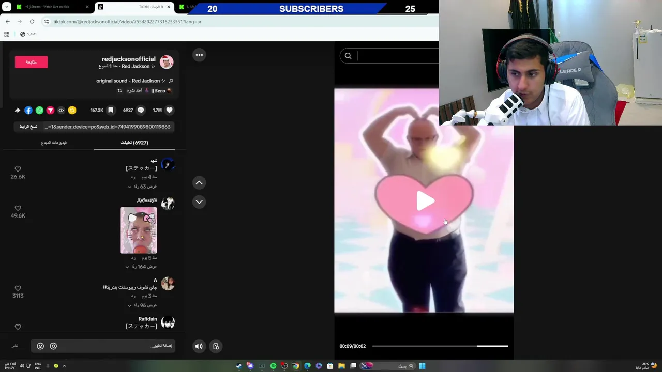Open the bookmarks bar apps grid
The width and height of the screenshot is (662, 372).
7,34
